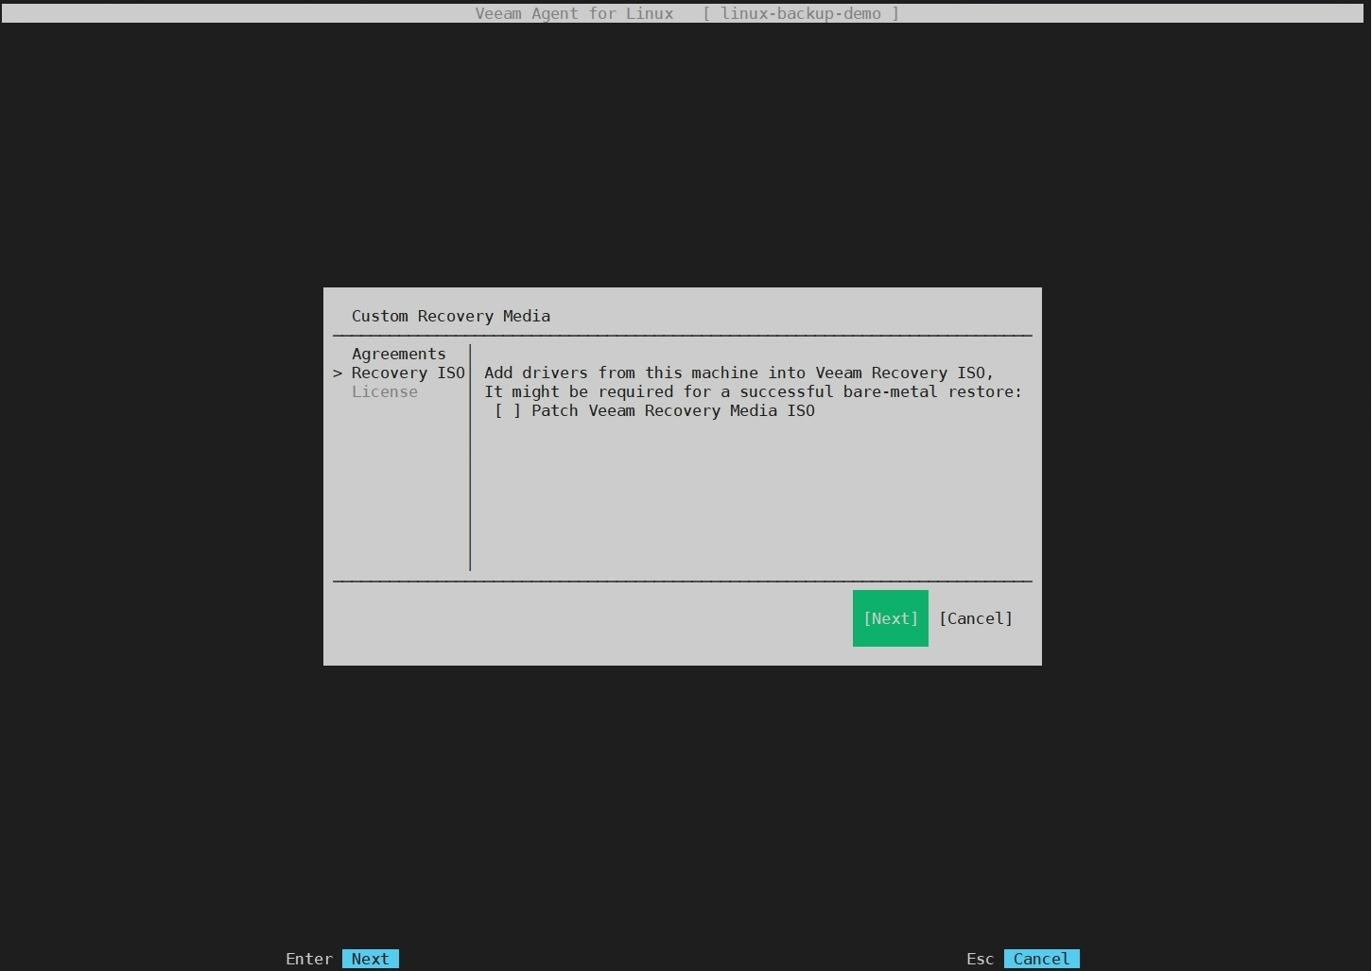Click the 'Patch Veeam Recovery Media ISO' label text
Screen dimensions: 1372x971
click(672, 410)
